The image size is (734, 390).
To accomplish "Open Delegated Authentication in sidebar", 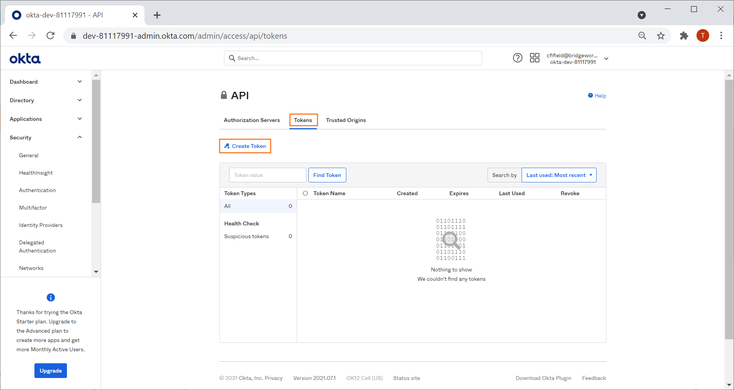I will tap(38, 247).
